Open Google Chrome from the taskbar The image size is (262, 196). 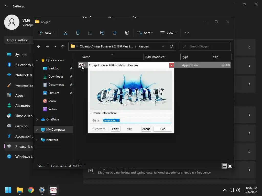coord(31,190)
